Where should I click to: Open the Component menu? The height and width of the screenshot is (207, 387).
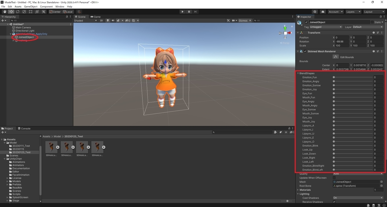[46, 6]
